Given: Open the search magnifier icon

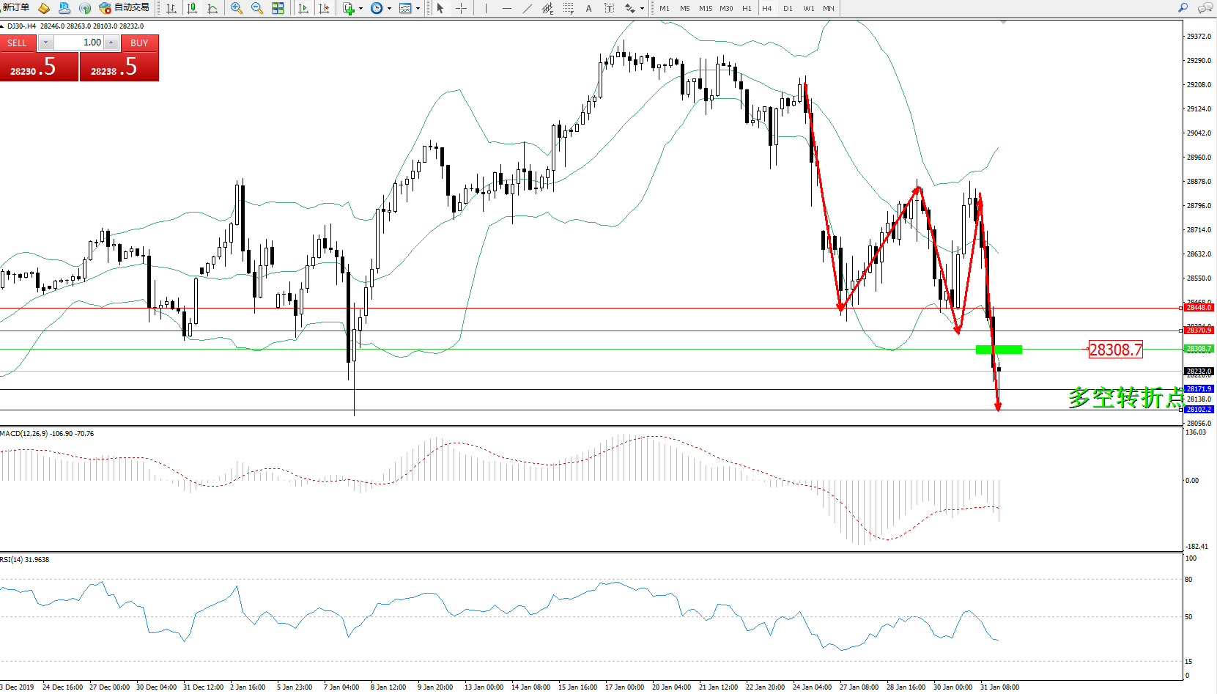Looking at the screenshot, I should tap(1183, 8).
